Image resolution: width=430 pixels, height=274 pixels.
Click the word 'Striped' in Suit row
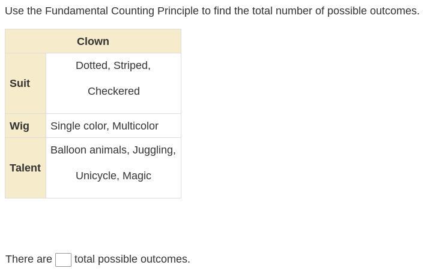131,65
